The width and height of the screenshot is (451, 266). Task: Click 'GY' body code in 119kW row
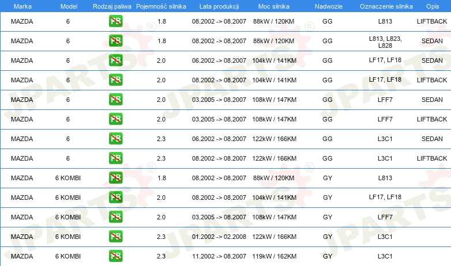click(x=328, y=256)
